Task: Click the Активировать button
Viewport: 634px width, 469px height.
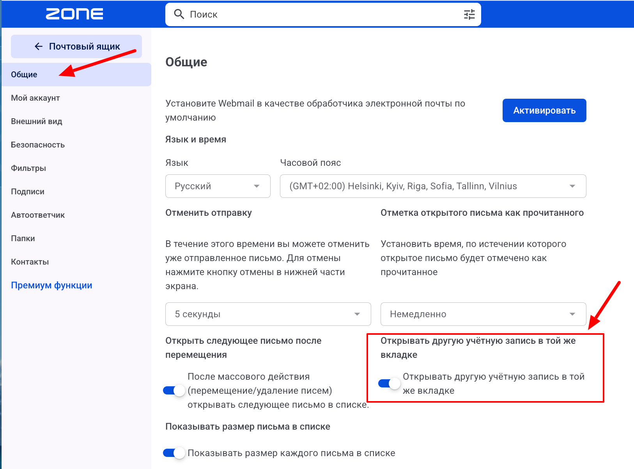Action: pyautogui.click(x=544, y=110)
